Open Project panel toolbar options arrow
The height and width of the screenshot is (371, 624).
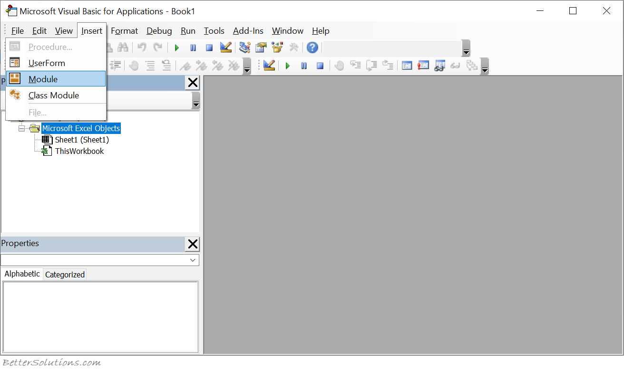pyautogui.click(x=196, y=101)
